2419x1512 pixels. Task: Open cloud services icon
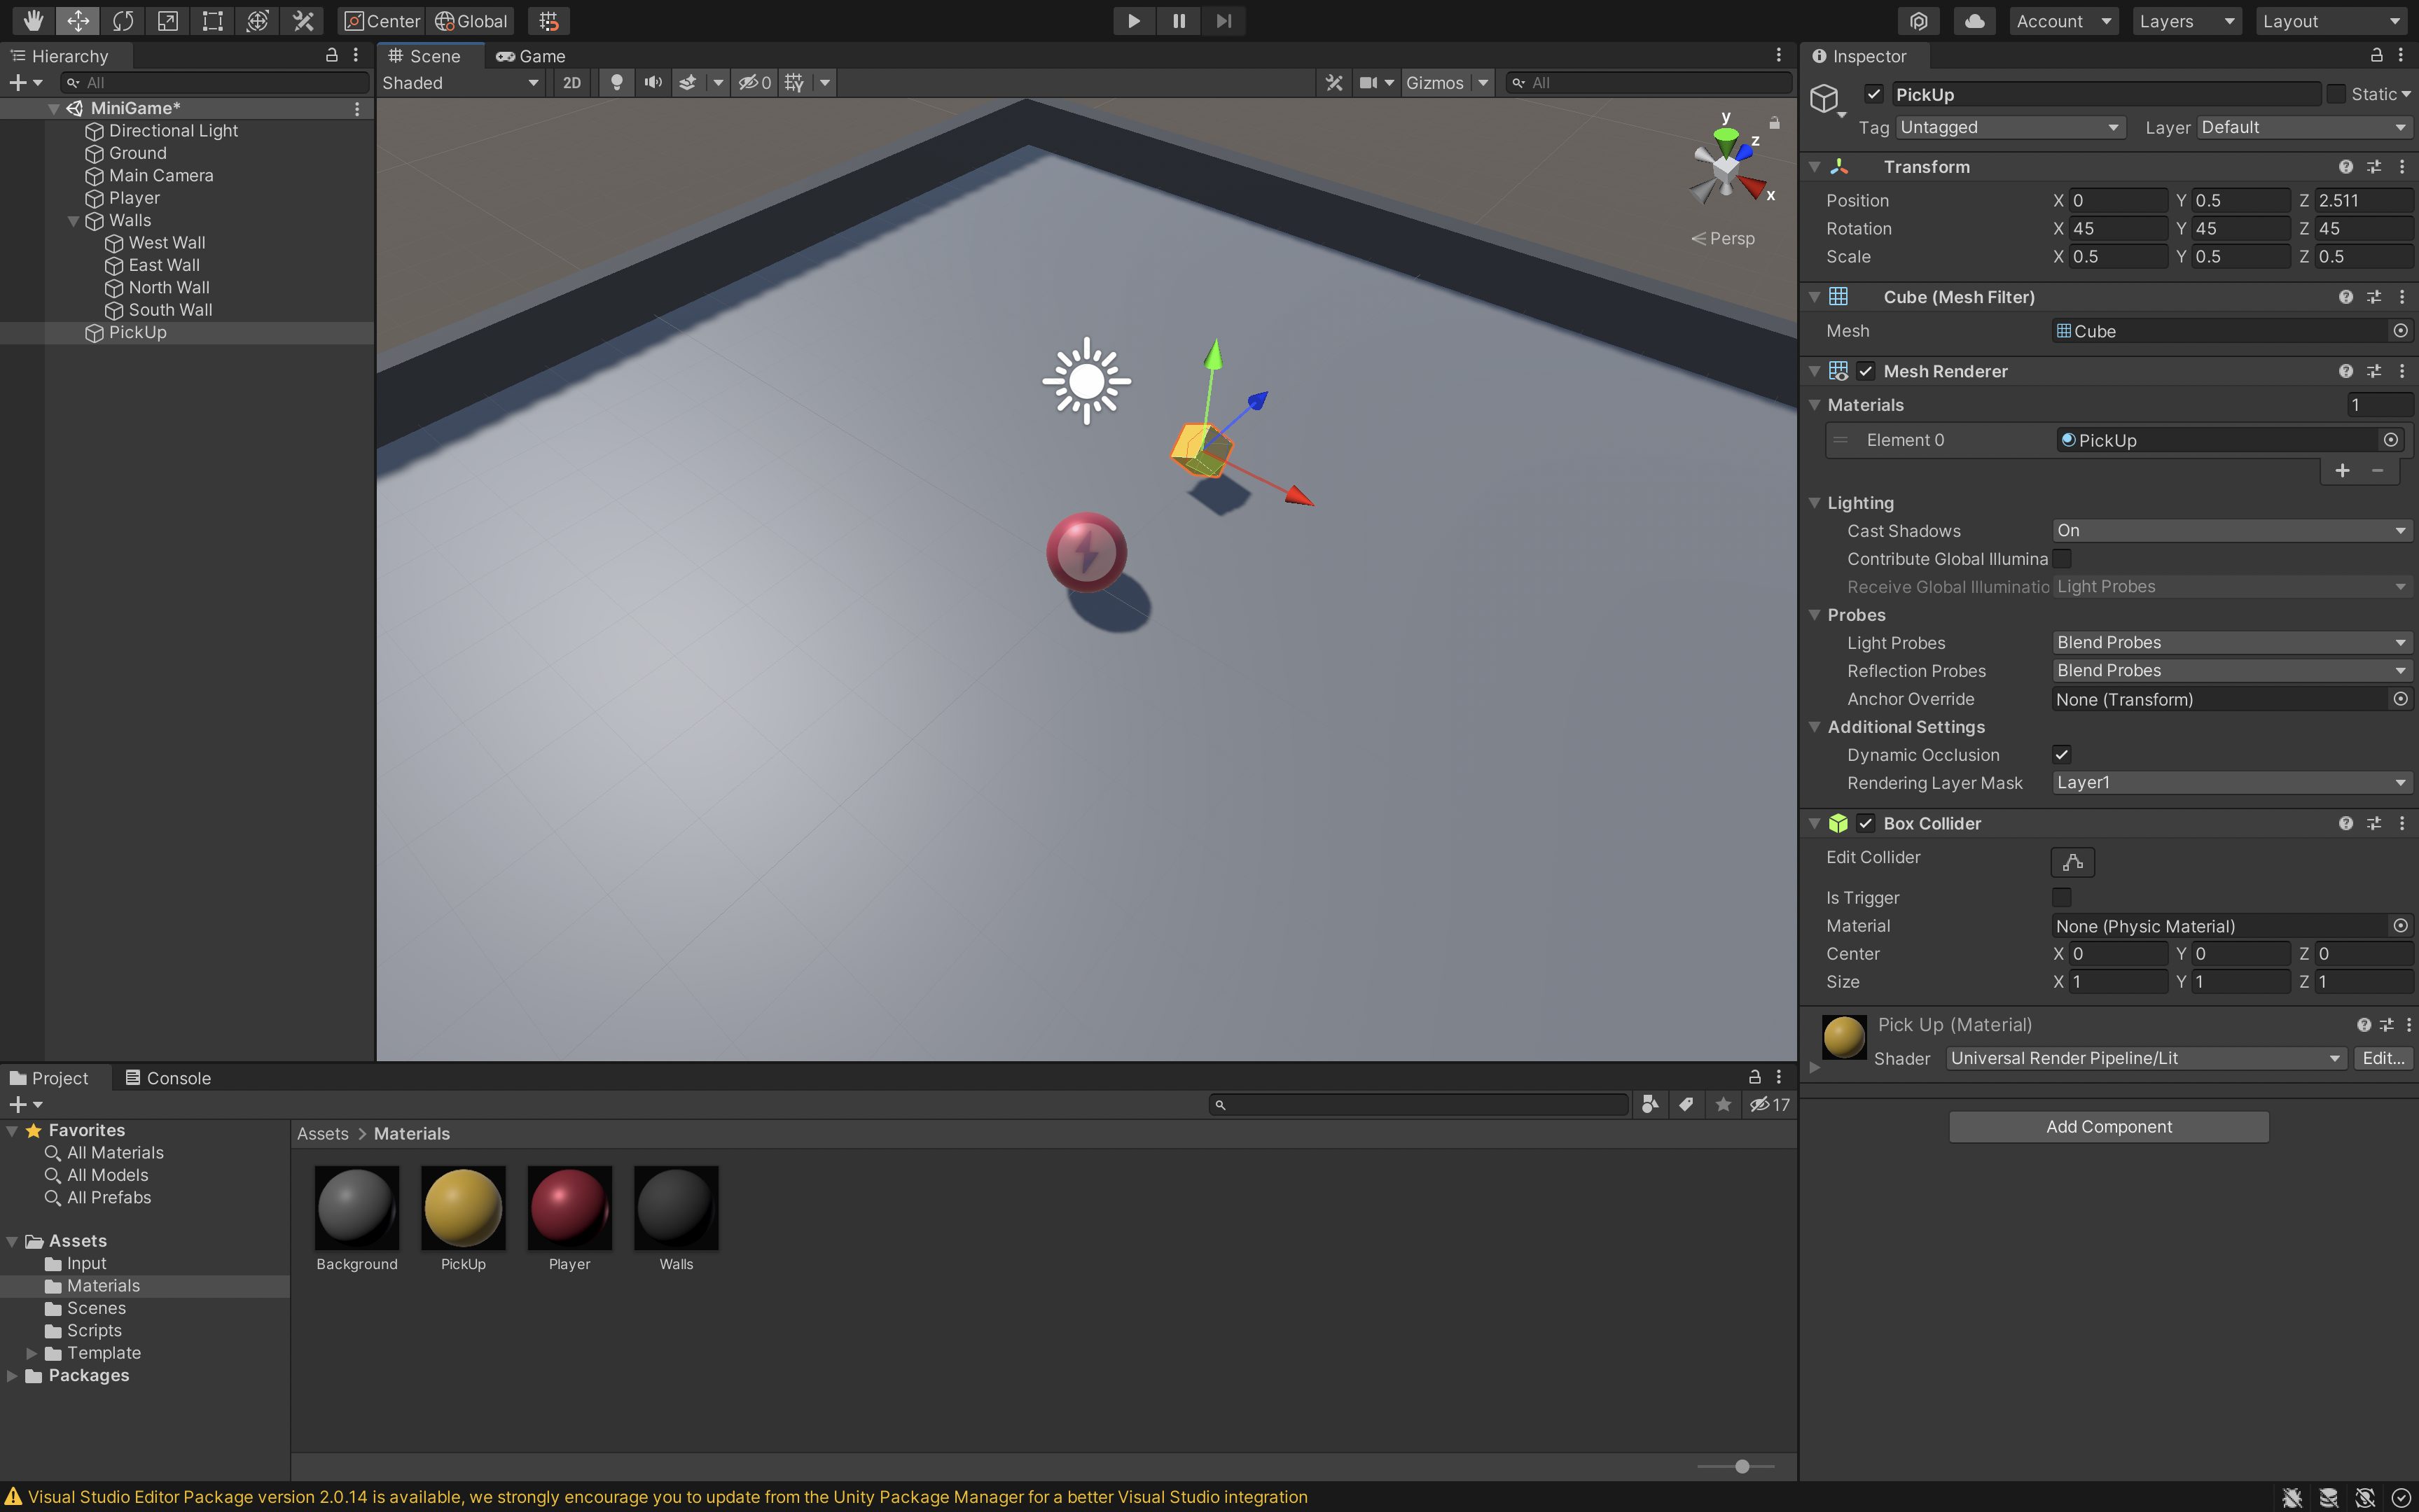pos(1974,21)
